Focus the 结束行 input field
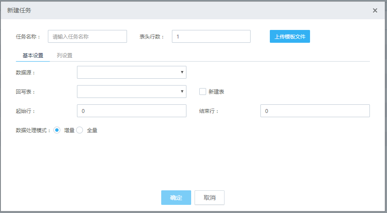The height and width of the screenshot is (213, 387). [x=315, y=111]
